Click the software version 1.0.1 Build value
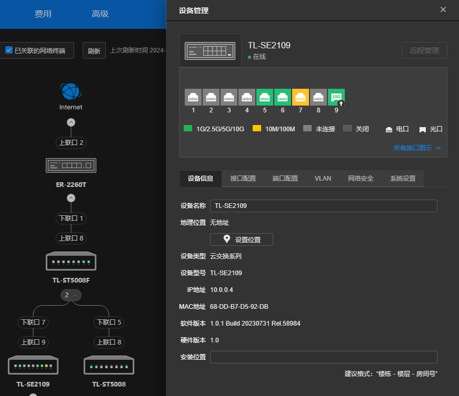Image resolution: width=459 pixels, height=396 pixels. coord(255,324)
